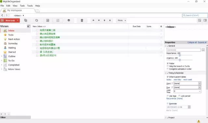Expand the To-Do views group
208x123 pixels.
(x=2, y=61)
